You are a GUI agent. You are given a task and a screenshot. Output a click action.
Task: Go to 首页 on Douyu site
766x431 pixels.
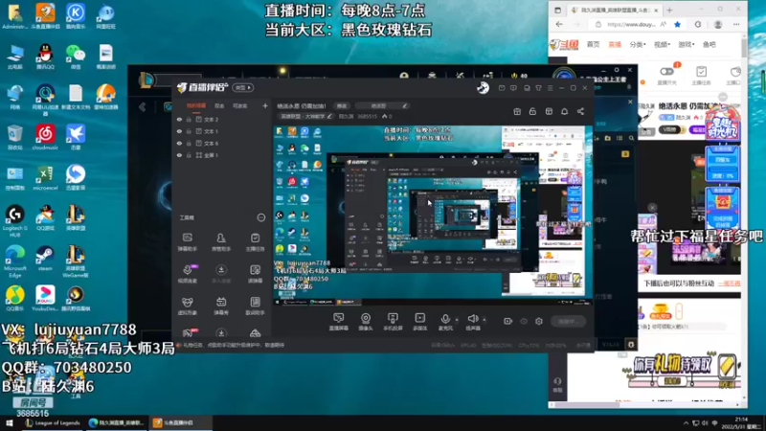(593, 44)
